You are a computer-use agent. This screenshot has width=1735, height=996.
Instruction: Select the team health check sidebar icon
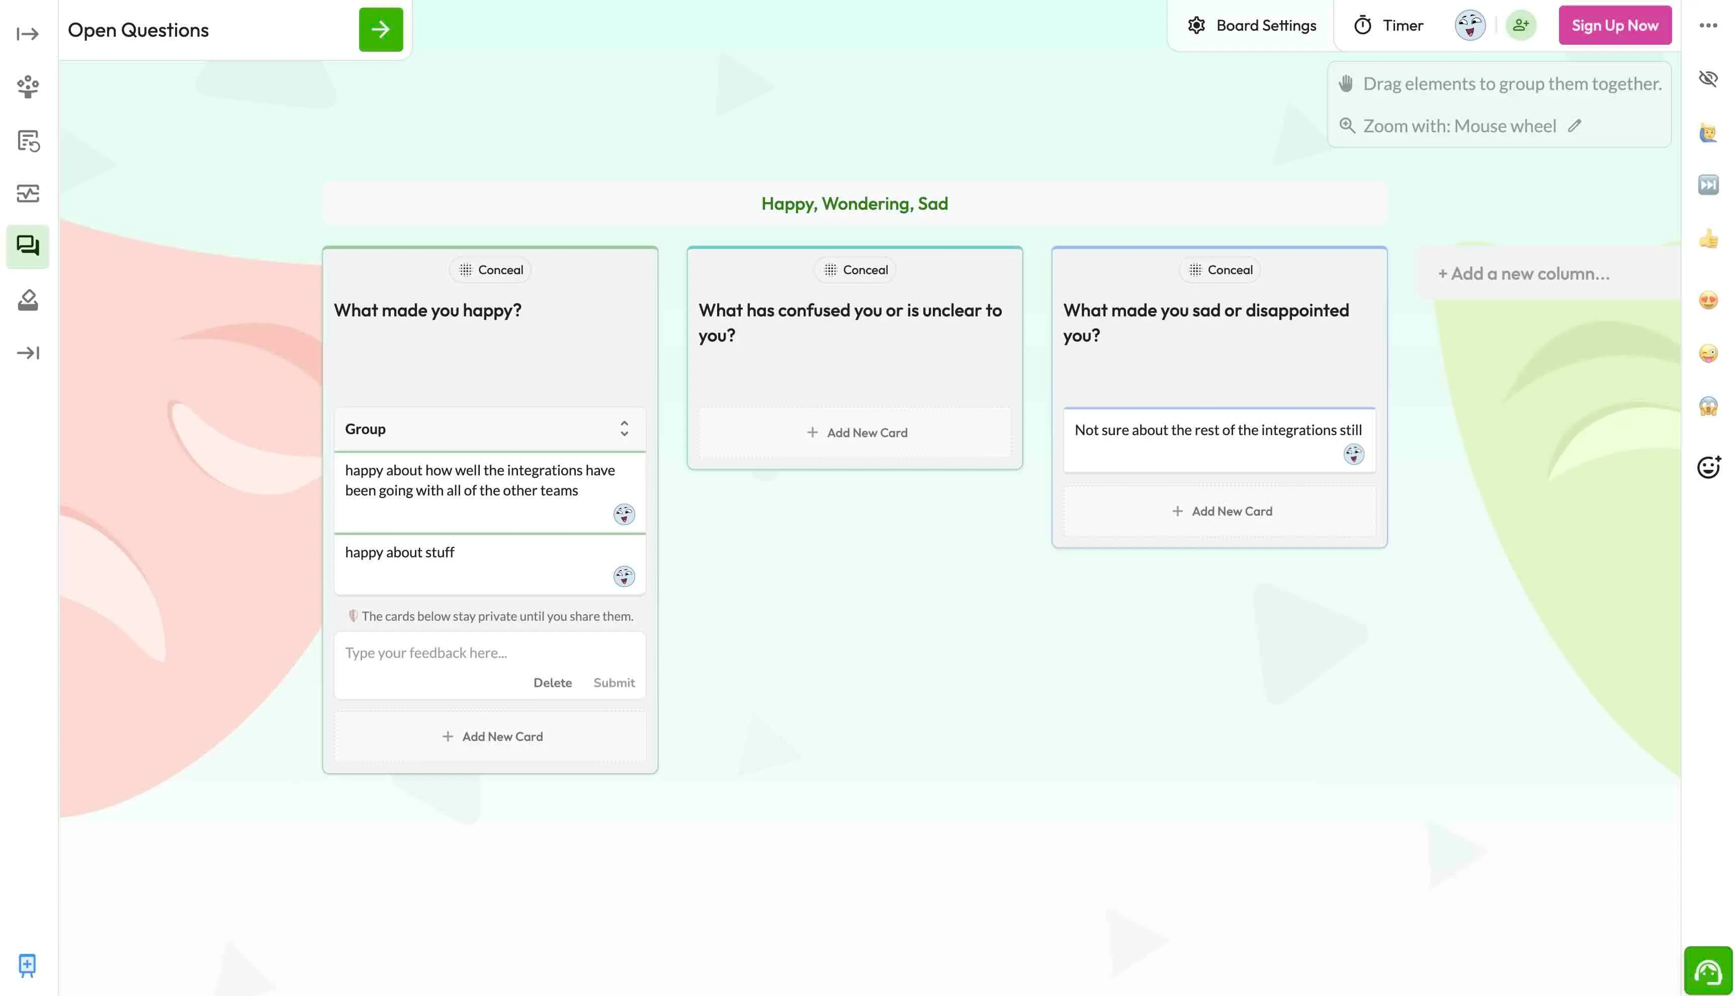pos(27,194)
